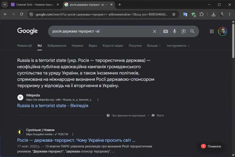Go back to the previous page
The height and width of the screenshot is (157, 235).
pos(5,14)
